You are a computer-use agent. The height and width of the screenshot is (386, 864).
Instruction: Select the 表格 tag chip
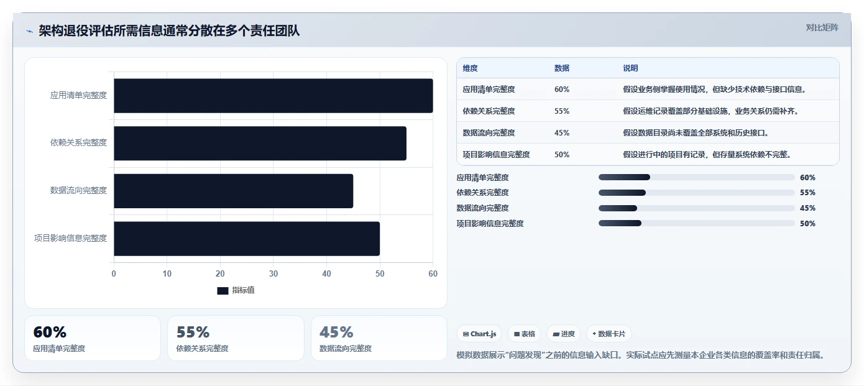(x=525, y=334)
